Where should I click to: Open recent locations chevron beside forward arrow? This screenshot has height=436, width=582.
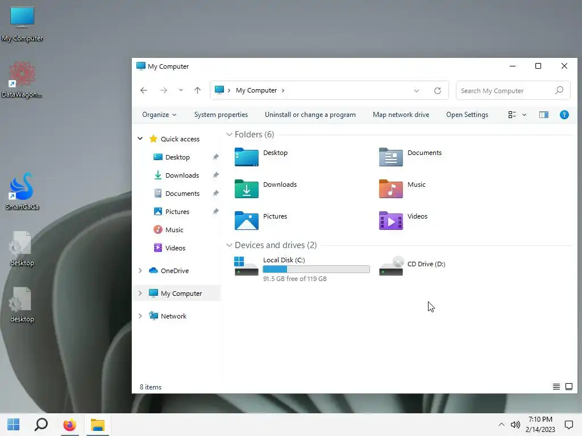pyautogui.click(x=181, y=90)
